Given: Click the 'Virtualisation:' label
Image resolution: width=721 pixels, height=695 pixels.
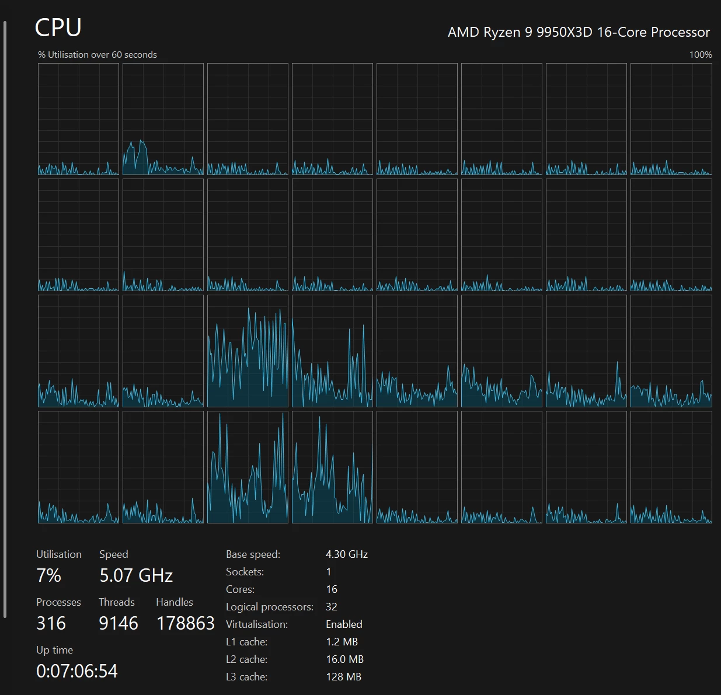Looking at the screenshot, I should pos(257,624).
